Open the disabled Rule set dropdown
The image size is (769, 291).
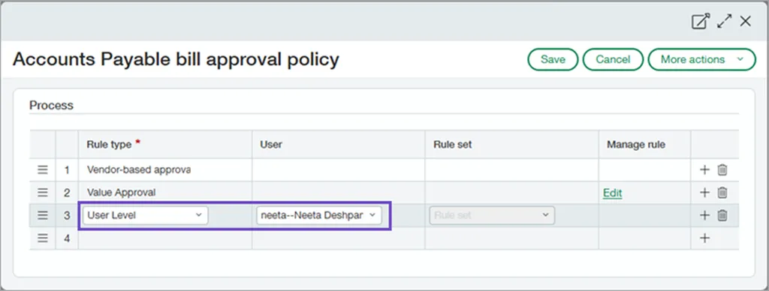[492, 215]
